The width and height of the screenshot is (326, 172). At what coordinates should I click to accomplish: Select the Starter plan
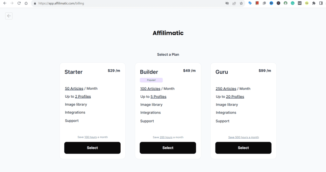(x=92, y=148)
